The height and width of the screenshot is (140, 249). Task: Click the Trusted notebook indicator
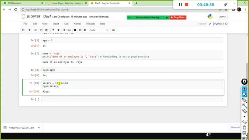coord(202,24)
